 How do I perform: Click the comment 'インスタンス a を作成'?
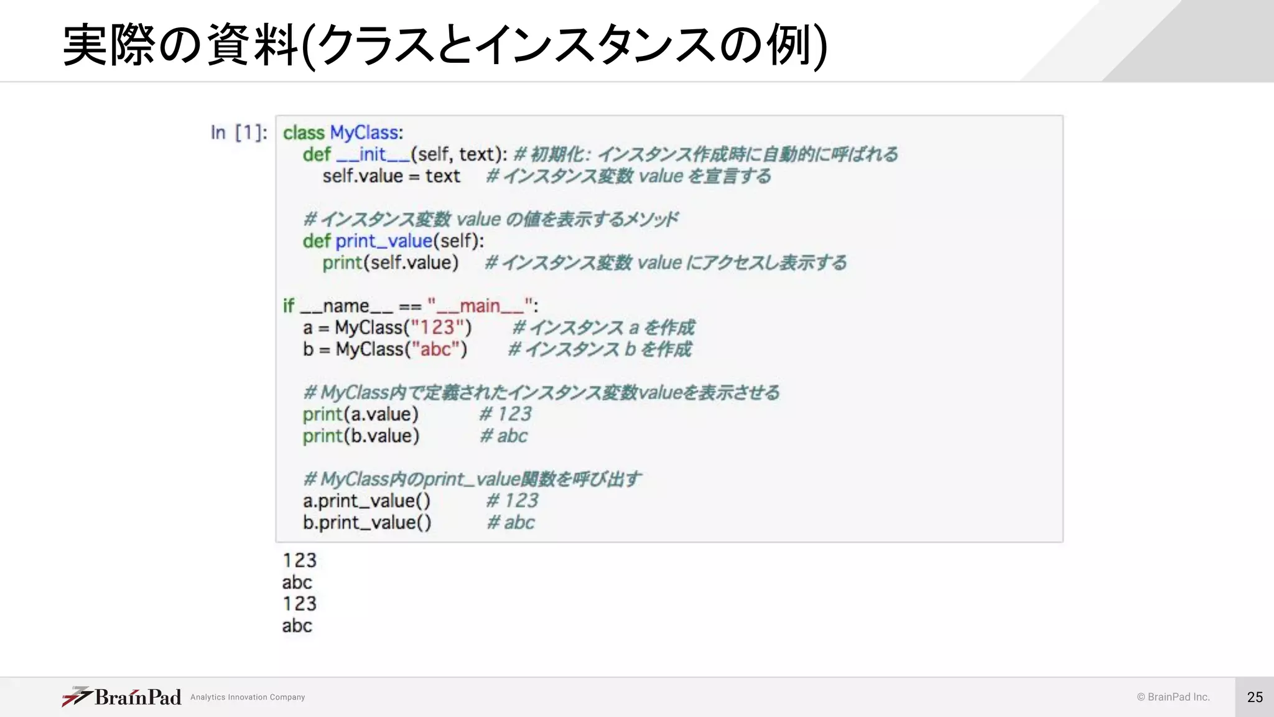tap(603, 327)
